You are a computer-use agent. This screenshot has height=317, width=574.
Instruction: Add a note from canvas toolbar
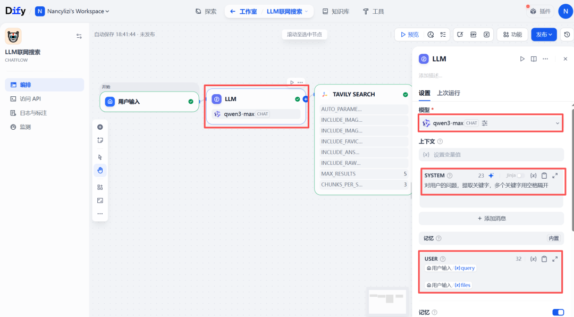pos(100,140)
